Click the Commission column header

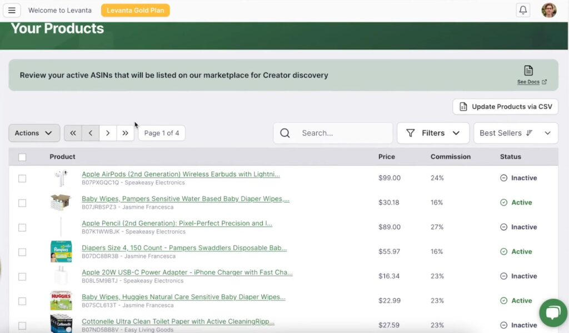[450, 157]
